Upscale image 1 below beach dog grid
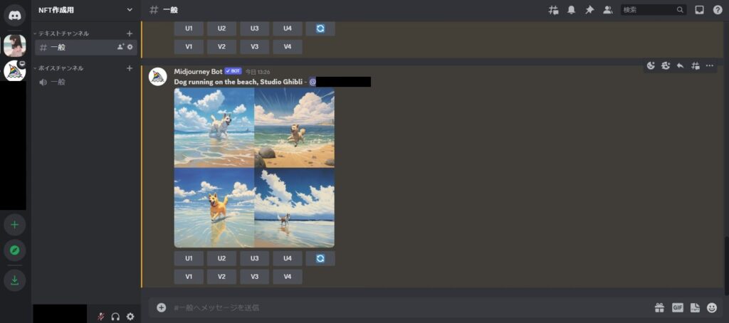729x323 pixels. pos(189,258)
